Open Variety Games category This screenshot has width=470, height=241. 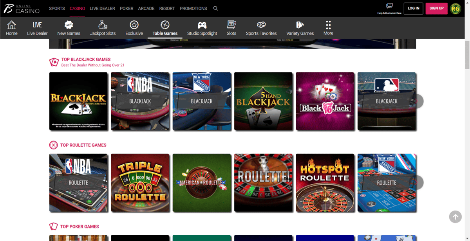tap(300, 28)
